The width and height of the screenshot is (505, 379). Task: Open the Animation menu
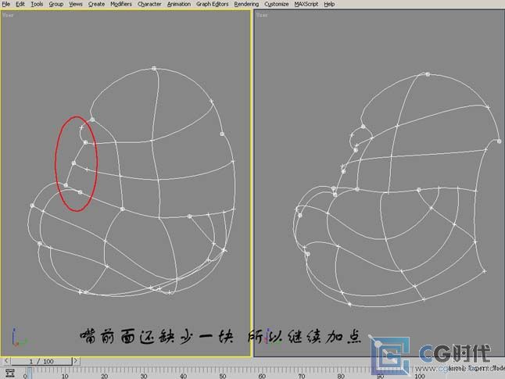[x=179, y=4]
